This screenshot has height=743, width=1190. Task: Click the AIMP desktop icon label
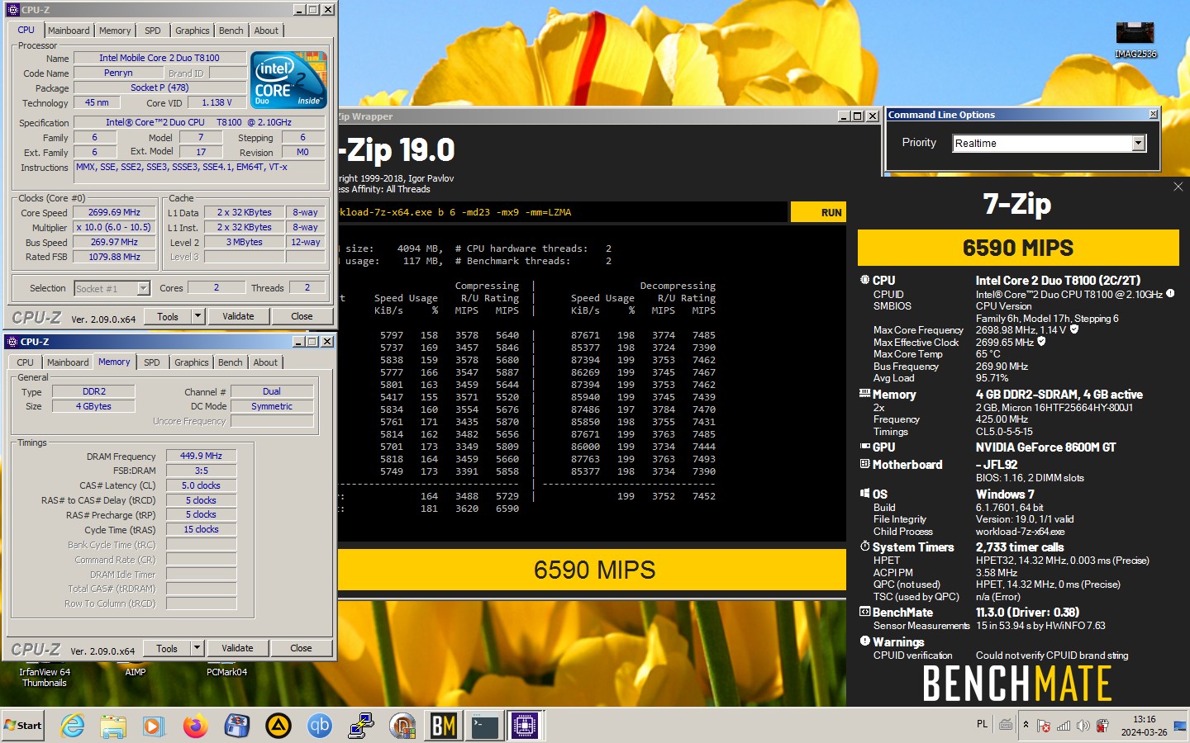136,672
